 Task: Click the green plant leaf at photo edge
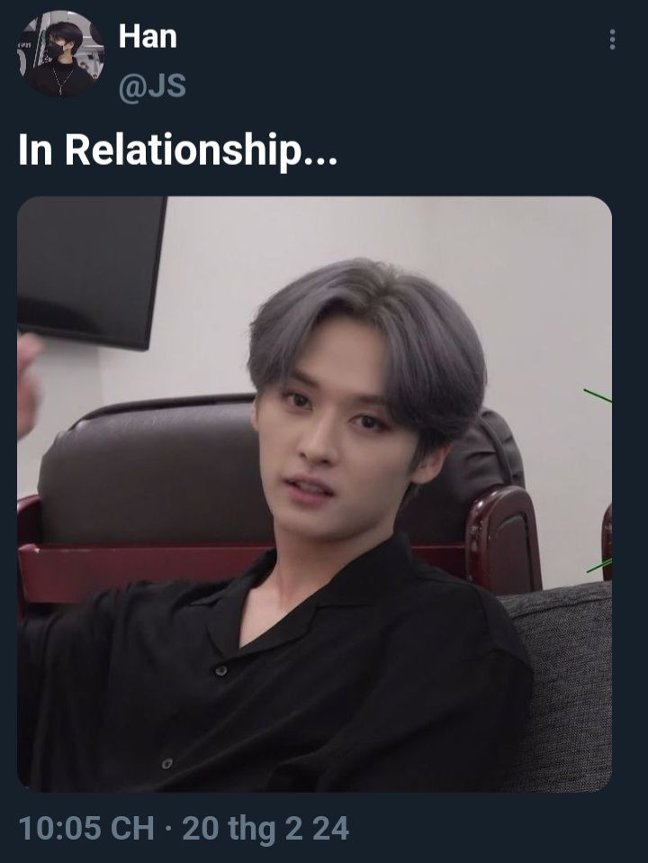[598, 395]
